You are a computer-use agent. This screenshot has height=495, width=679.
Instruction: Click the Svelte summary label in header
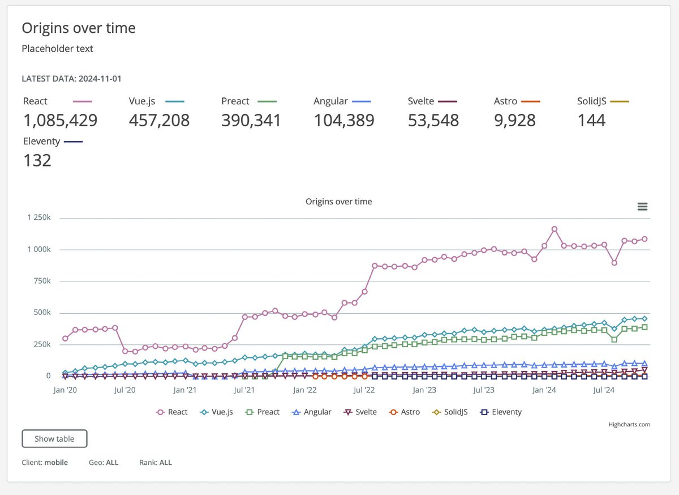(x=421, y=101)
